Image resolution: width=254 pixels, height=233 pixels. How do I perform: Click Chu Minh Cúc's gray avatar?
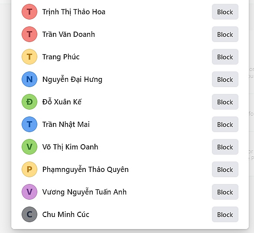point(29,214)
